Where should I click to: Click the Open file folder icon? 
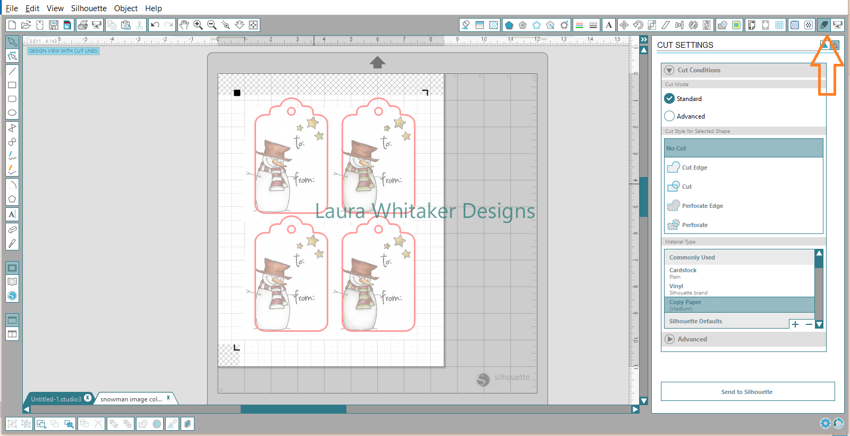[25, 25]
